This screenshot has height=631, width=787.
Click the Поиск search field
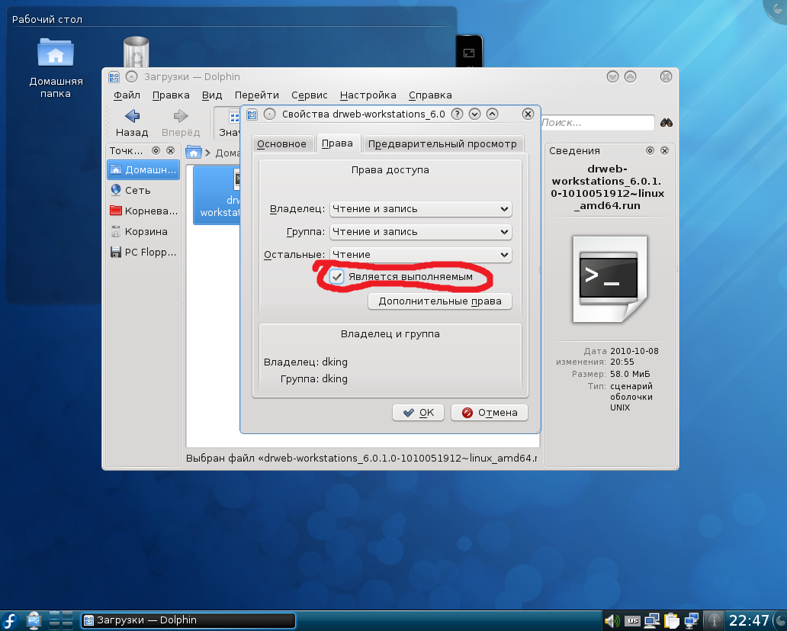596,122
